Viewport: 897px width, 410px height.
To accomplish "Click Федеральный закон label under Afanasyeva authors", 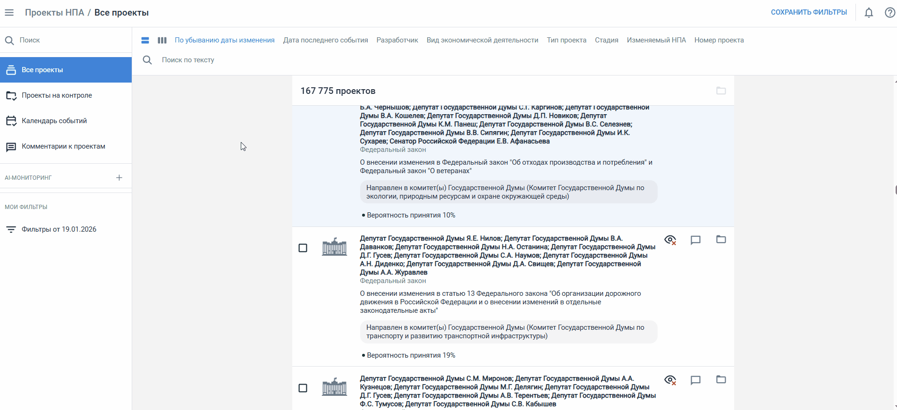I will (x=393, y=150).
